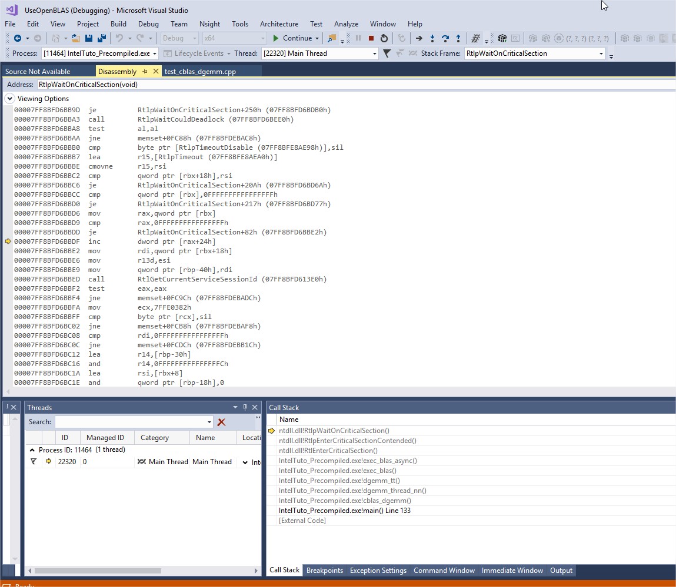Select cblas_dgemm() call stack frame
The image size is (676, 587).
344,501
